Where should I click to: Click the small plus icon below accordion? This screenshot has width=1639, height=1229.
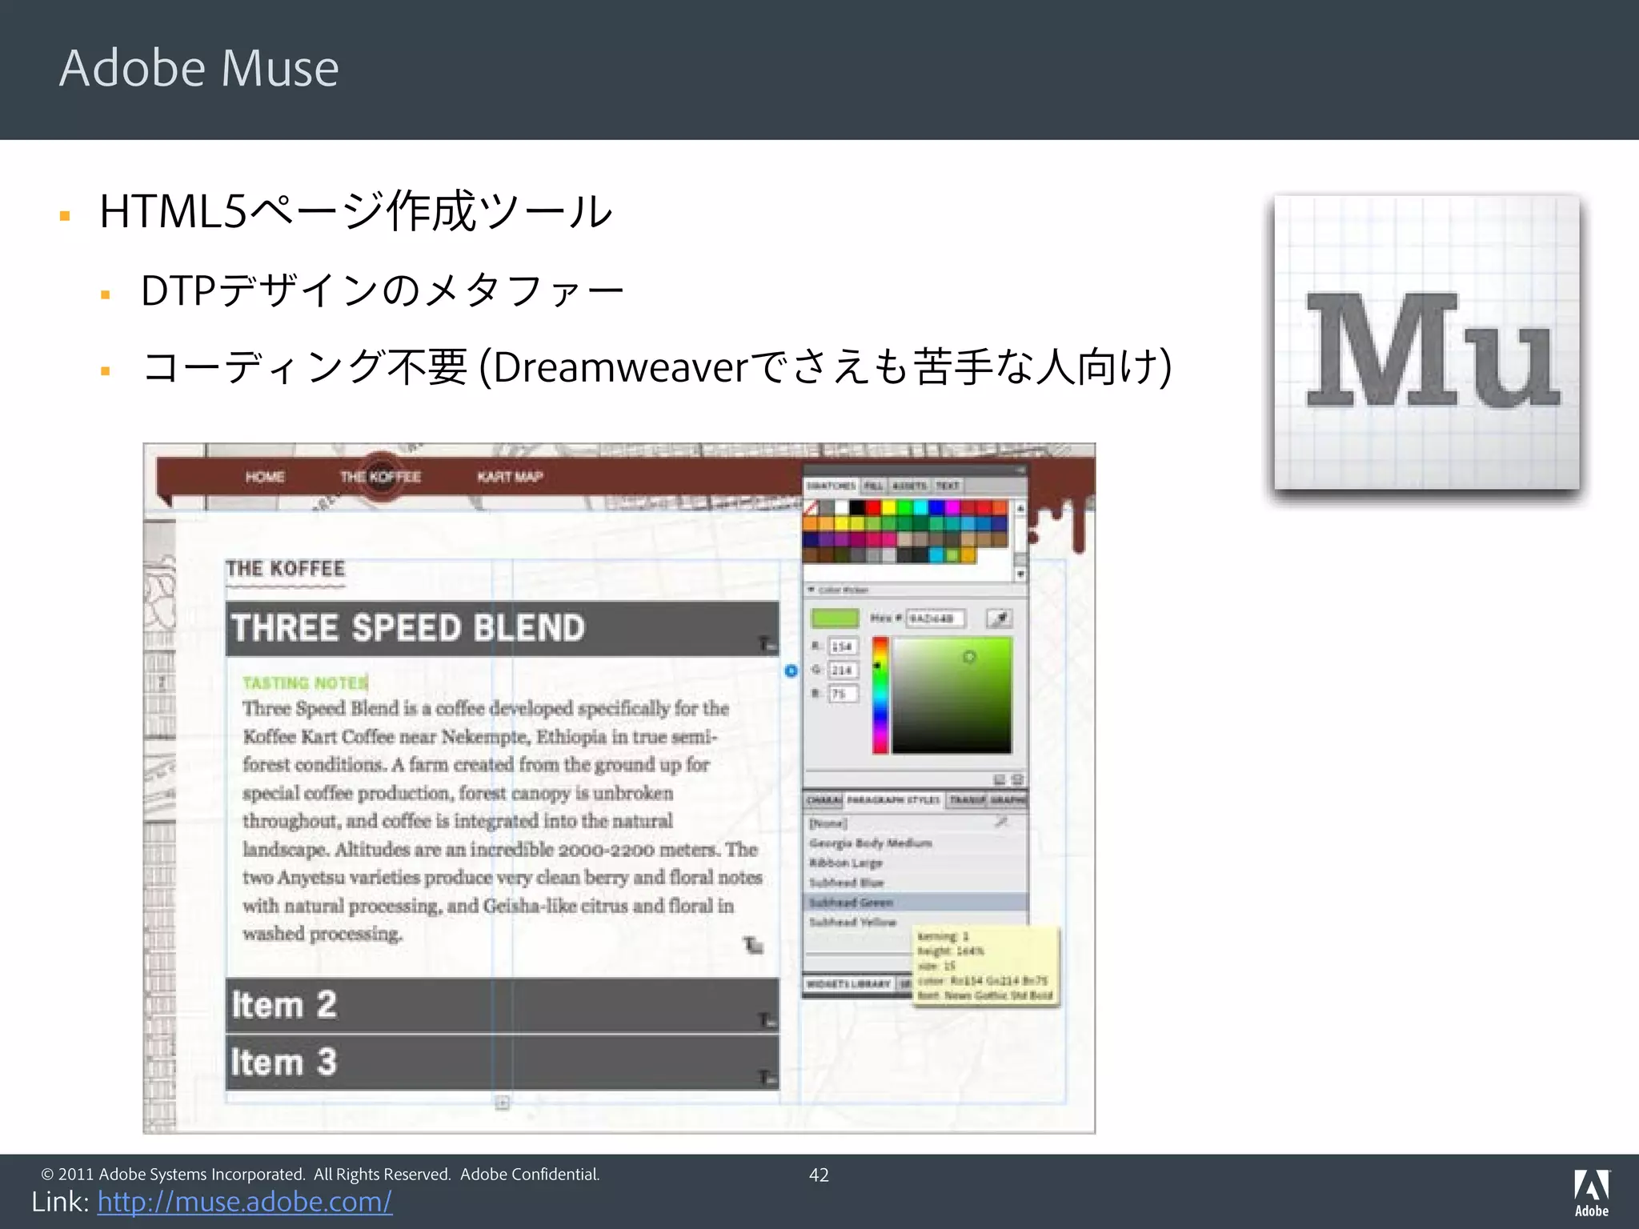click(x=502, y=1103)
